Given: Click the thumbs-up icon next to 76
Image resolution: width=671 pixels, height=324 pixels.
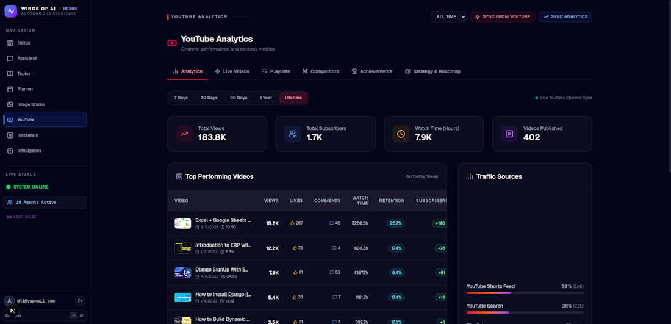Looking at the screenshot, I should 295,248.
